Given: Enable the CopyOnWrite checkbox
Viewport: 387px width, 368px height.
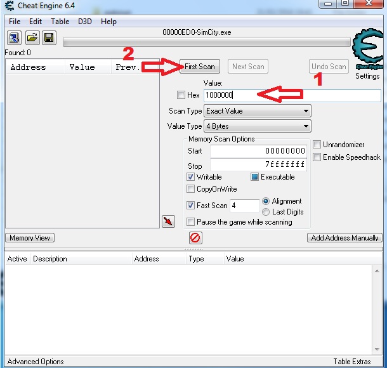Looking at the screenshot, I should click(190, 189).
